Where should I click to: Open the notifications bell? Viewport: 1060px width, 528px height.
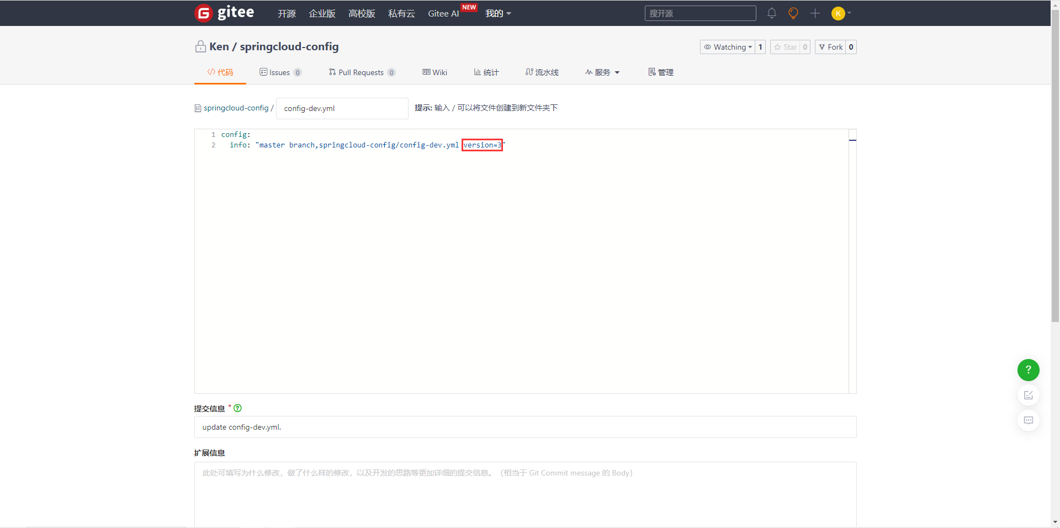[771, 13]
